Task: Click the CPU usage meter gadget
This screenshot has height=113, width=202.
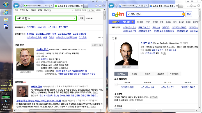Action: [x=6, y=83]
